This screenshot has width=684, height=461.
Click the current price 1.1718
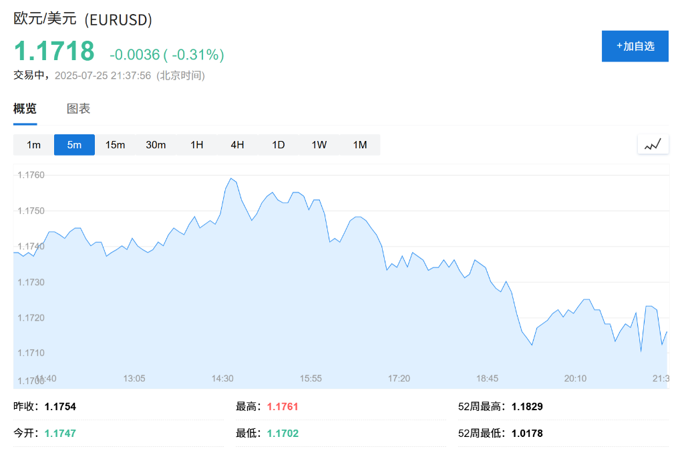click(53, 51)
